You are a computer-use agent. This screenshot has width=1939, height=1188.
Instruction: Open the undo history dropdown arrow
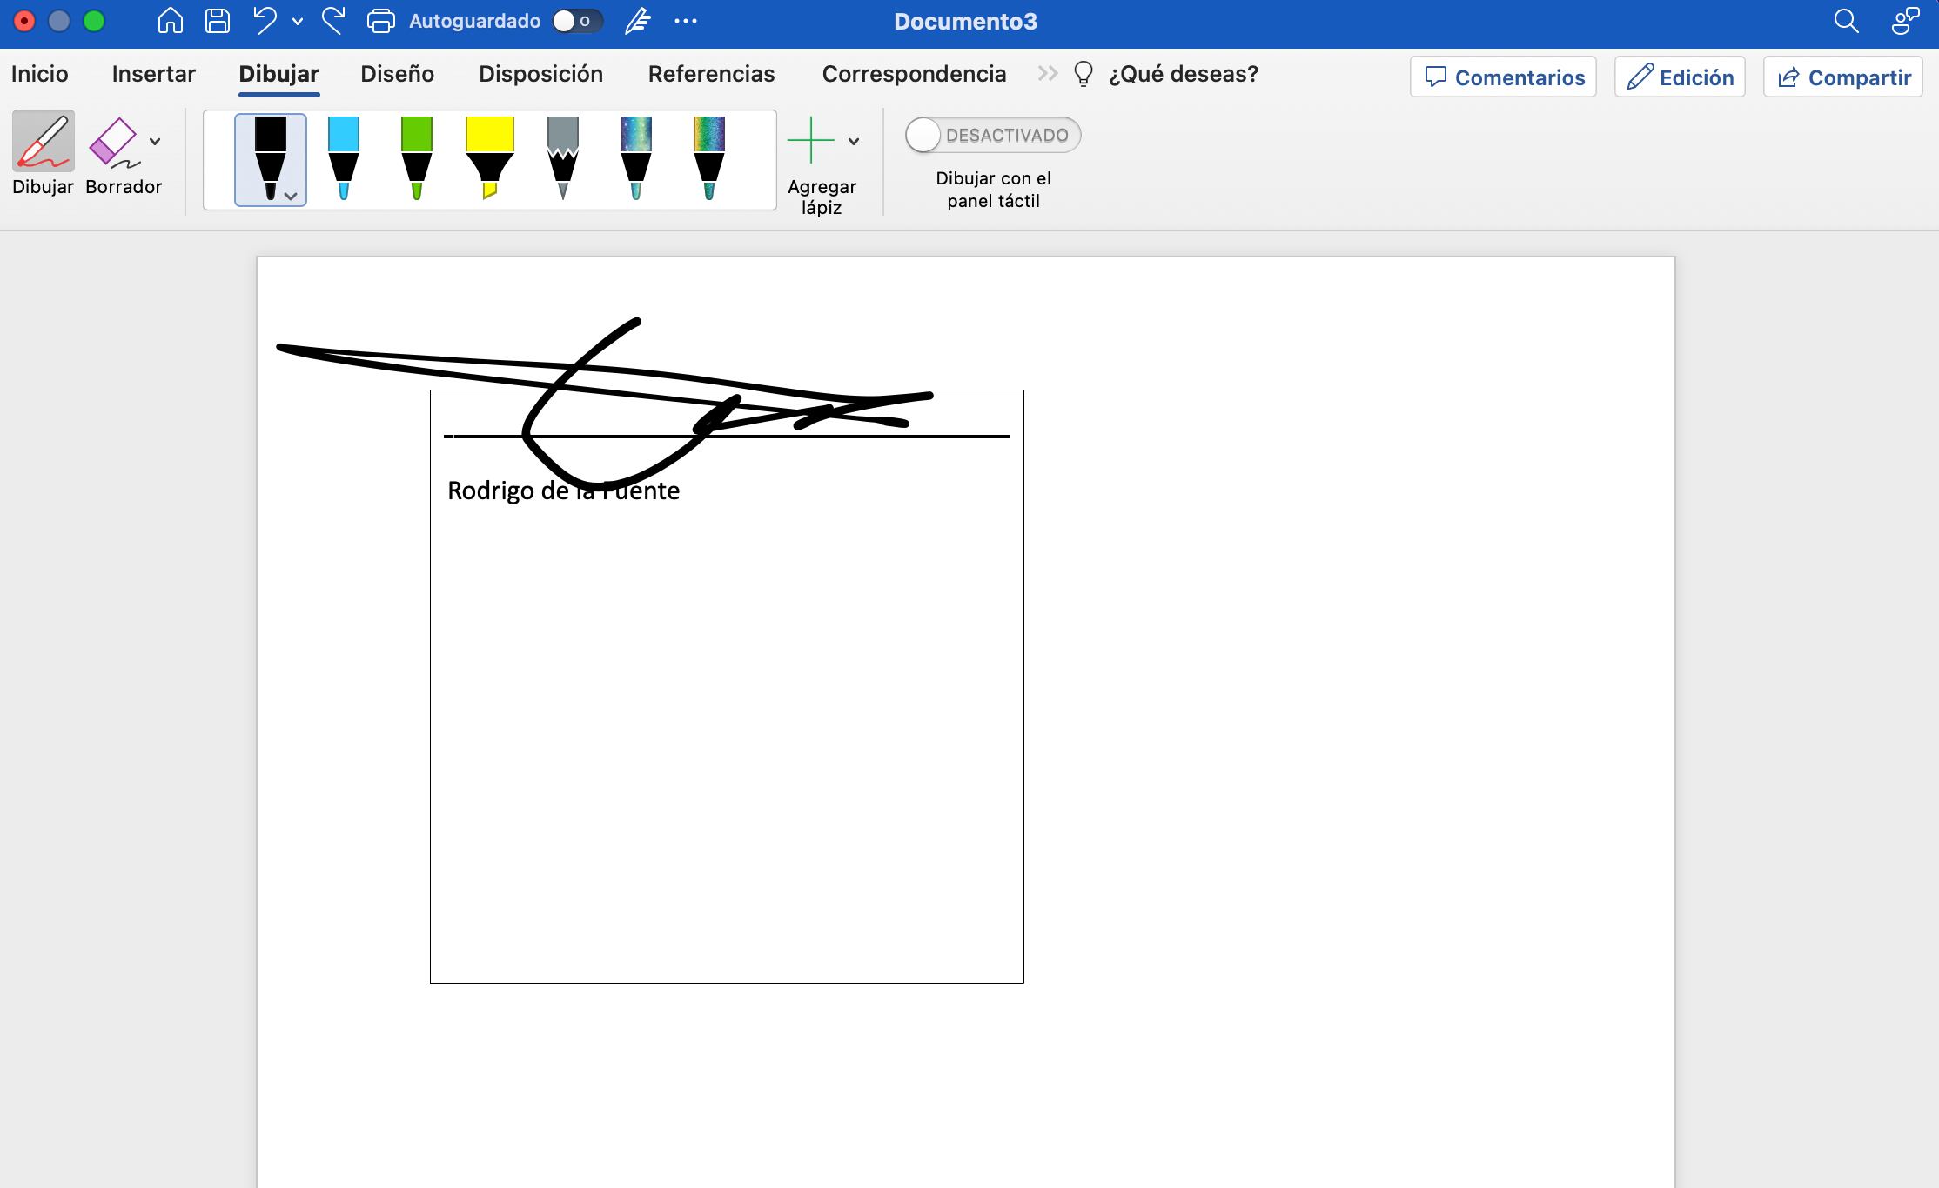point(298,22)
